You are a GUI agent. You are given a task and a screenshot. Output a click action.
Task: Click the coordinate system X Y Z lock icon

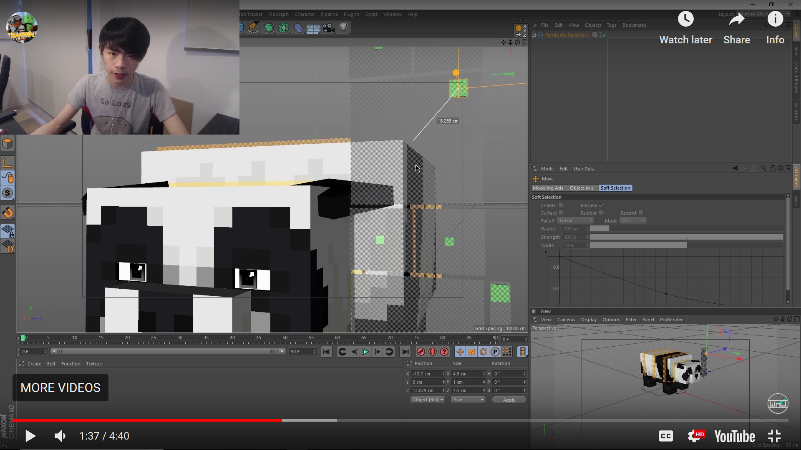pyautogui.click(x=521, y=30)
